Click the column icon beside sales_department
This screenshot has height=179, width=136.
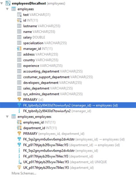[x=19, y=88]
